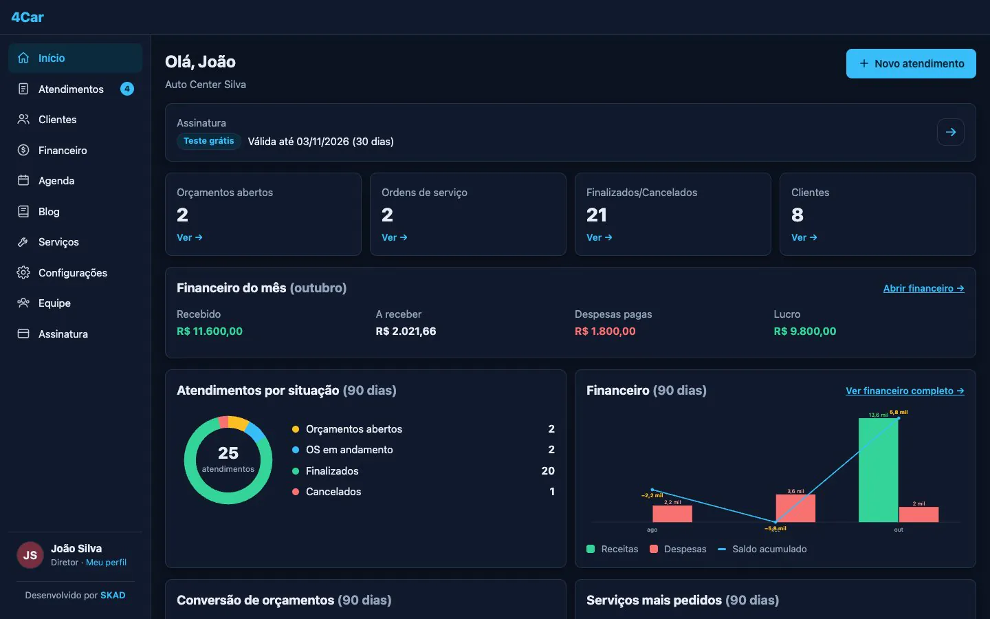Viewport: 990px width, 619px height.
Task: Click the Cancelados legend row label
Action: point(333,492)
